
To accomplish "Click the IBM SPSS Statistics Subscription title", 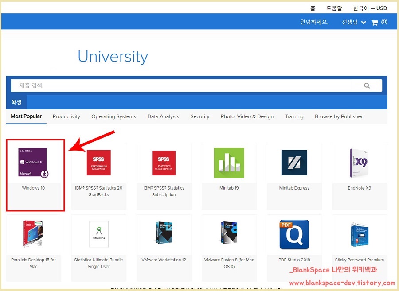I will [164, 191].
